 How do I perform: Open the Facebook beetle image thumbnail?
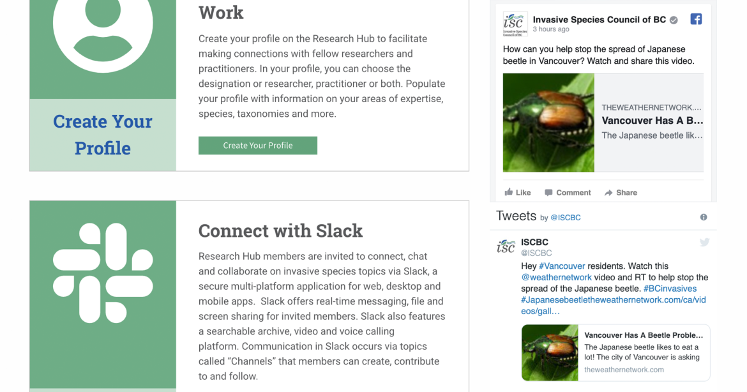(x=548, y=123)
